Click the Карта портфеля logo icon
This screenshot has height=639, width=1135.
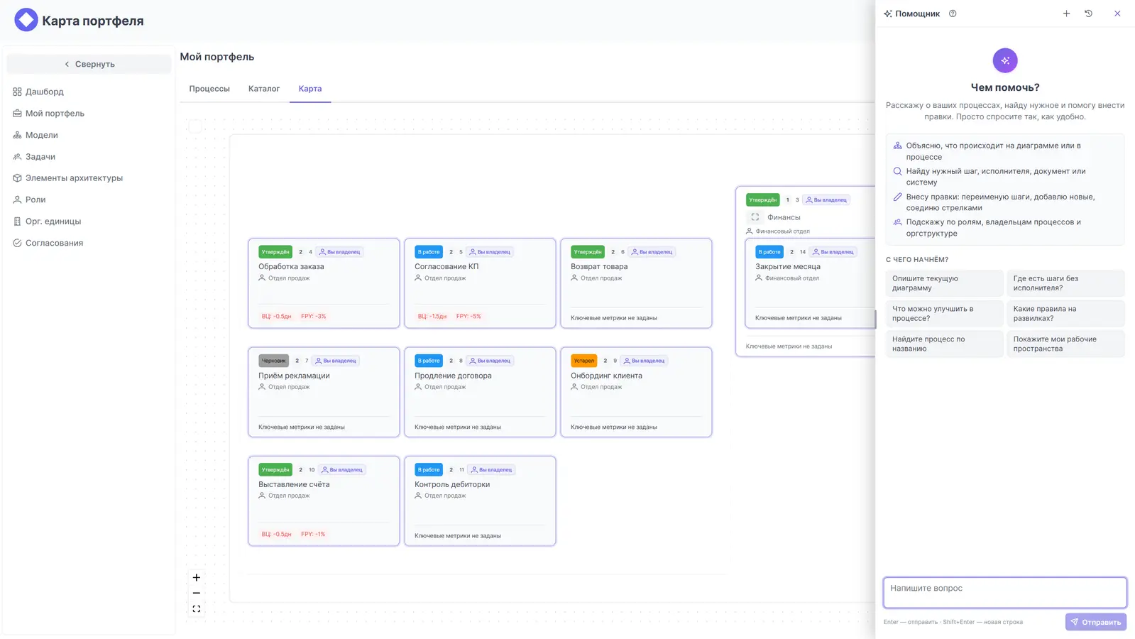[26, 20]
